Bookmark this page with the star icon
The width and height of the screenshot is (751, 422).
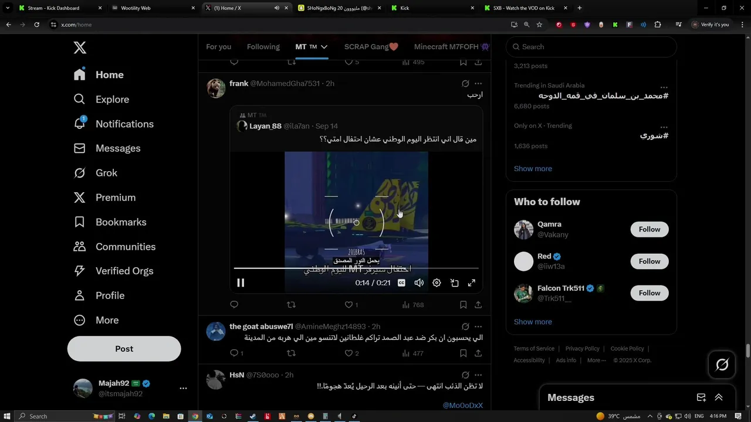click(539, 25)
